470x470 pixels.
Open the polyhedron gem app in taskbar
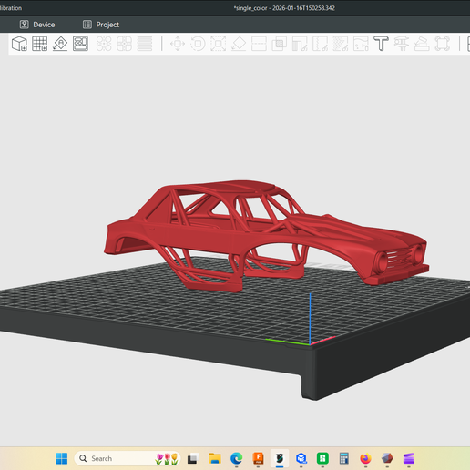click(x=387, y=458)
